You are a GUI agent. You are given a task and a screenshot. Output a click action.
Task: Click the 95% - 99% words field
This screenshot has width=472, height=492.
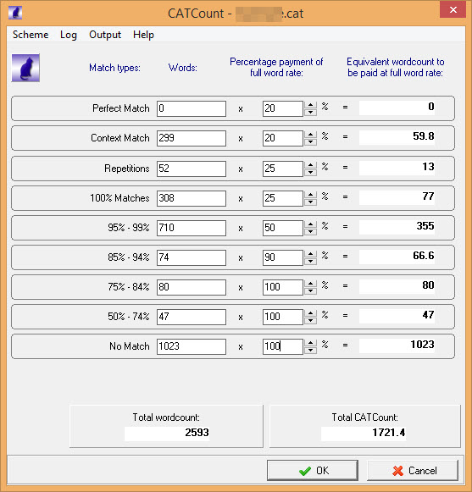pos(192,228)
